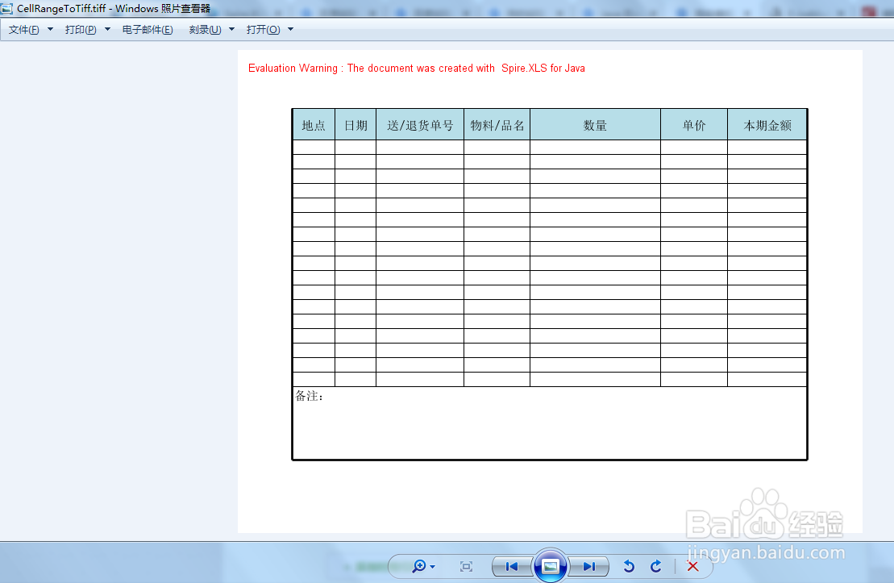Rotate the image counterclockwise
This screenshot has height=583, width=894.
(629, 566)
